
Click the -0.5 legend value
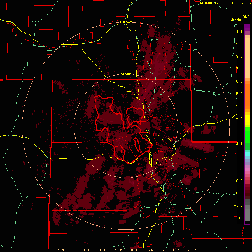238,193
